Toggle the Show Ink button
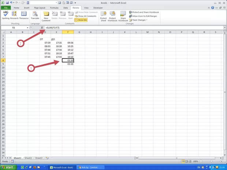This screenshot has height=170, width=227. (x=81, y=20)
